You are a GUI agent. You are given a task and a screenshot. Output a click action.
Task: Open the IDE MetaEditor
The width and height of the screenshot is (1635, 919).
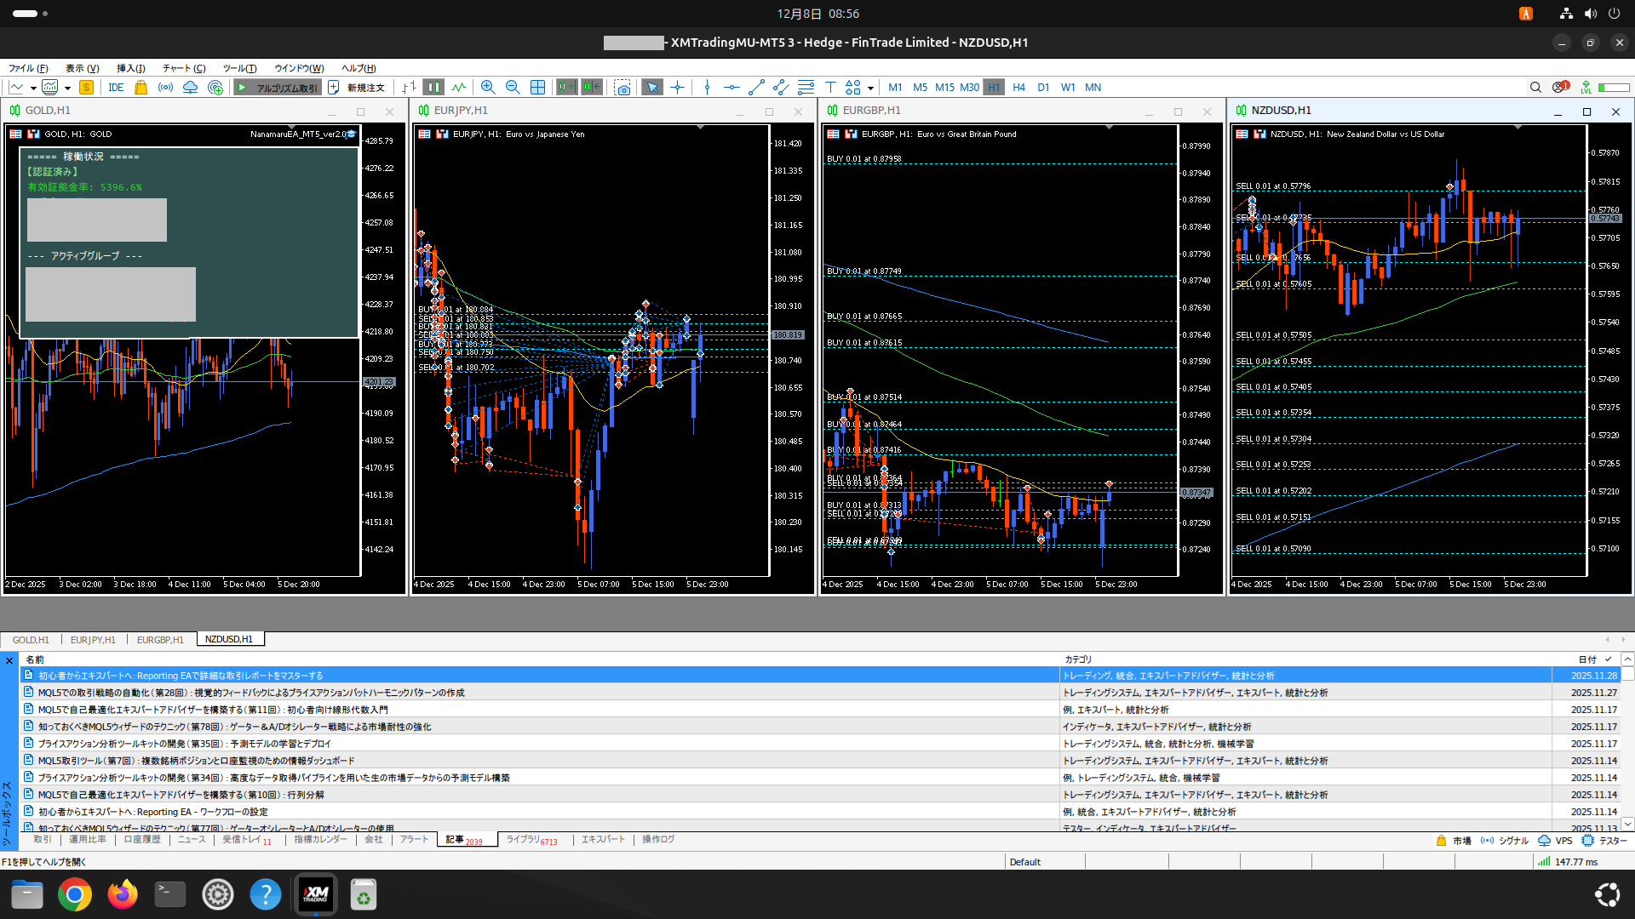(116, 88)
